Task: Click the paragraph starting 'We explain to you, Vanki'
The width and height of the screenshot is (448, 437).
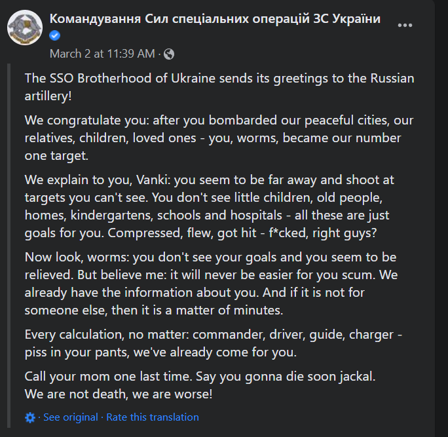Action: coord(218,205)
